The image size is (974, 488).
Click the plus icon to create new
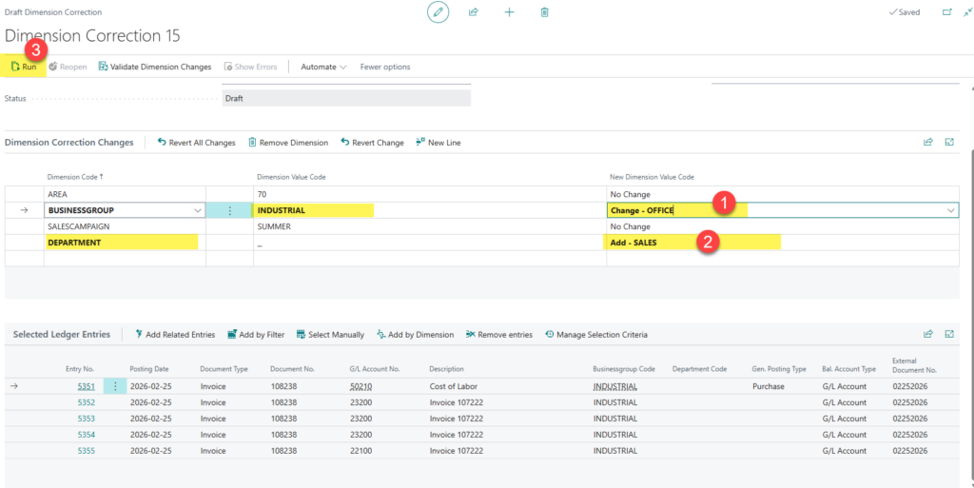pos(509,12)
